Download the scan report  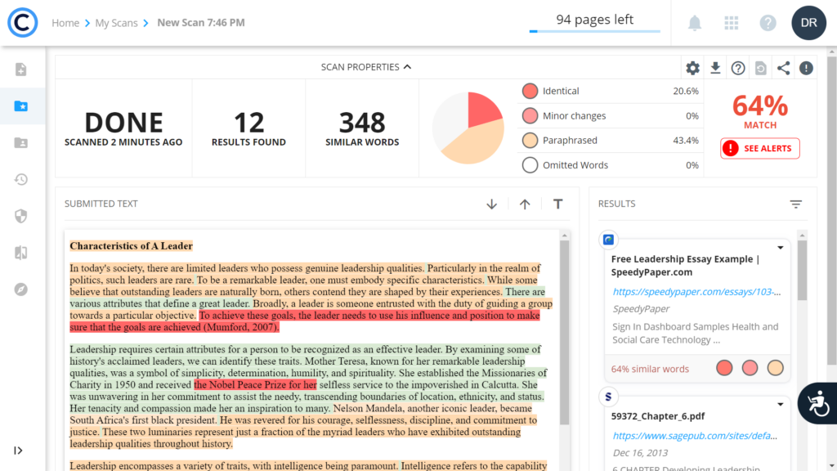(714, 68)
